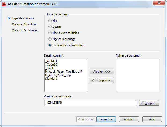Screen dimensions: 167x127
Task: Proceed with the Suivant > button
Action: pyautogui.click(x=106, y=119)
